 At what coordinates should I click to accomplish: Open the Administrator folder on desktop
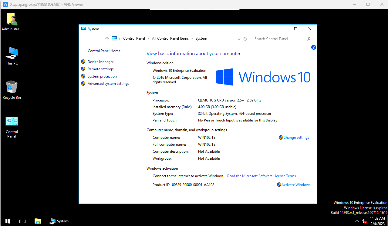[x=12, y=19]
